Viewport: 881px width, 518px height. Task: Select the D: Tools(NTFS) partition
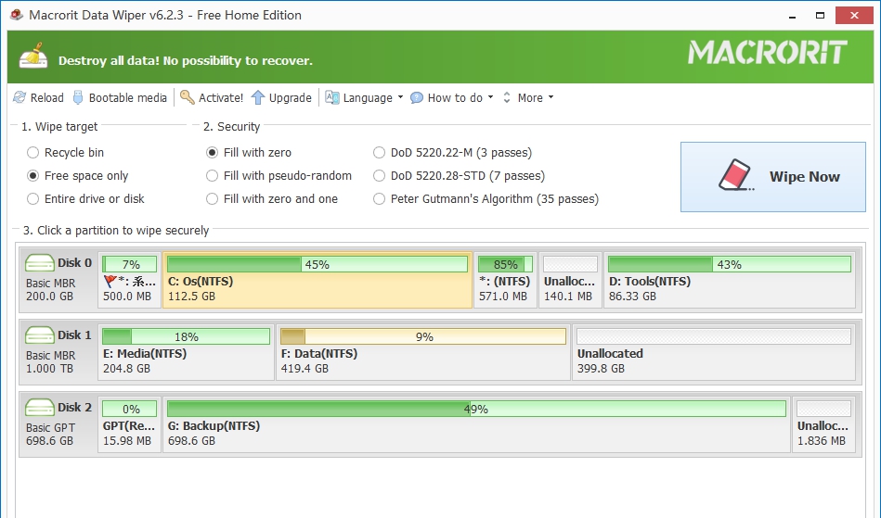pyautogui.click(x=730, y=280)
